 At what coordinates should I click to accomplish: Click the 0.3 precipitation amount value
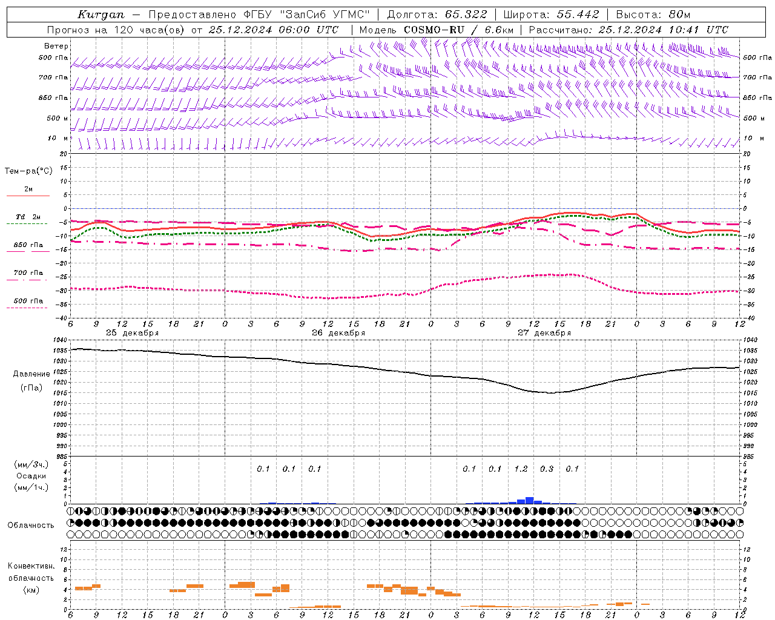546,469
